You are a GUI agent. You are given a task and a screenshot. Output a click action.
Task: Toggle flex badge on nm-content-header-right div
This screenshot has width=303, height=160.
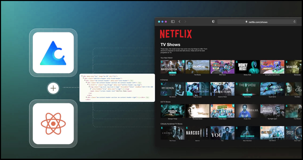pos(147,97)
